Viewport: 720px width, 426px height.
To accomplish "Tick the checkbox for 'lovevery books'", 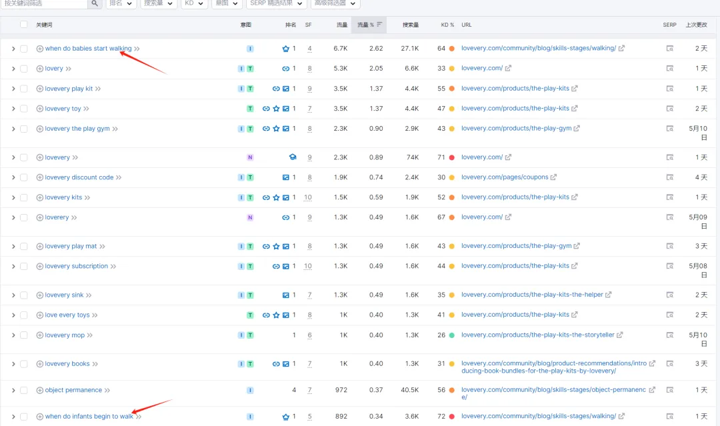I will 23,364.
